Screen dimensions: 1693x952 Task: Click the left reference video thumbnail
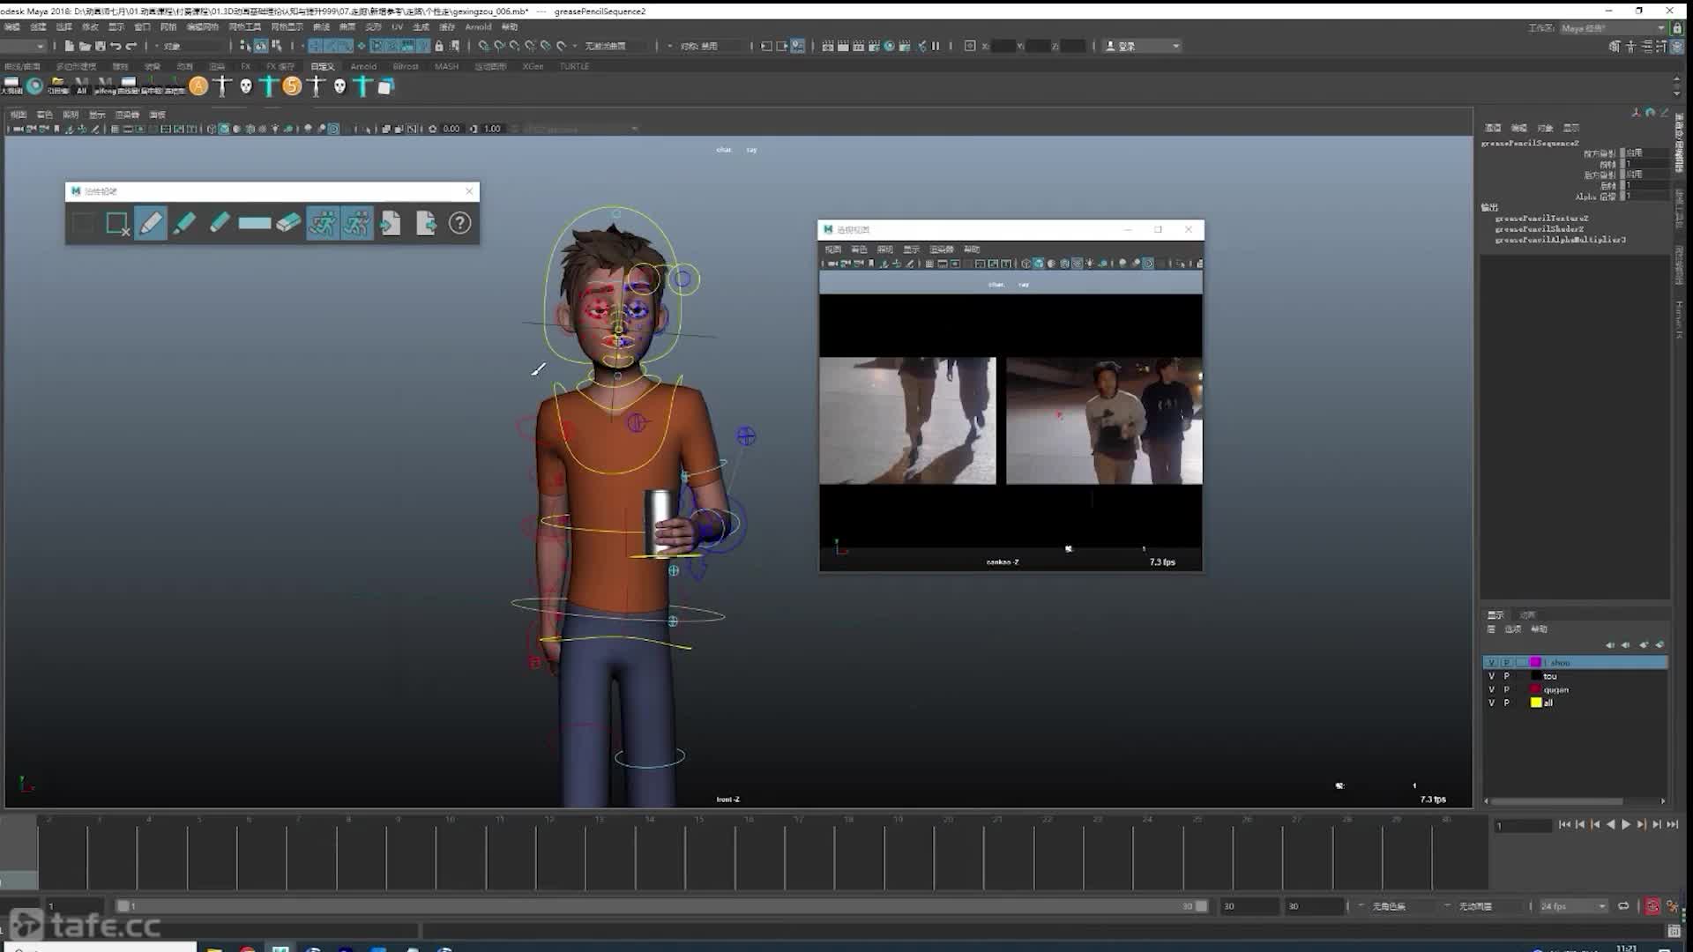coord(907,420)
